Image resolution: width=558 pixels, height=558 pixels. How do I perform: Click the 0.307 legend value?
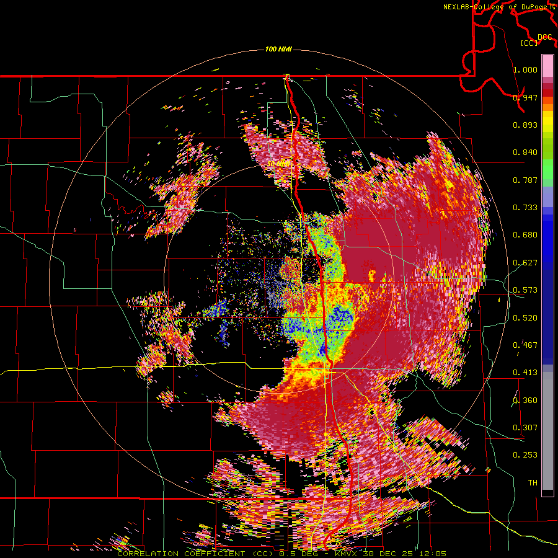pos(525,428)
